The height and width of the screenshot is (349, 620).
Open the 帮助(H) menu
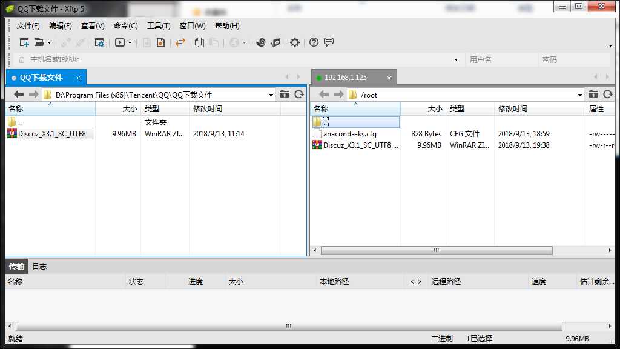click(x=227, y=26)
